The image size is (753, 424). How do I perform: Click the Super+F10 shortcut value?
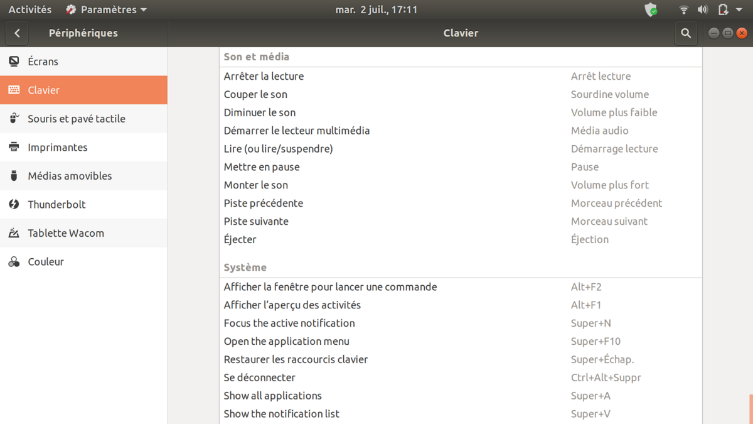pyautogui.click(x=595, y=342)
